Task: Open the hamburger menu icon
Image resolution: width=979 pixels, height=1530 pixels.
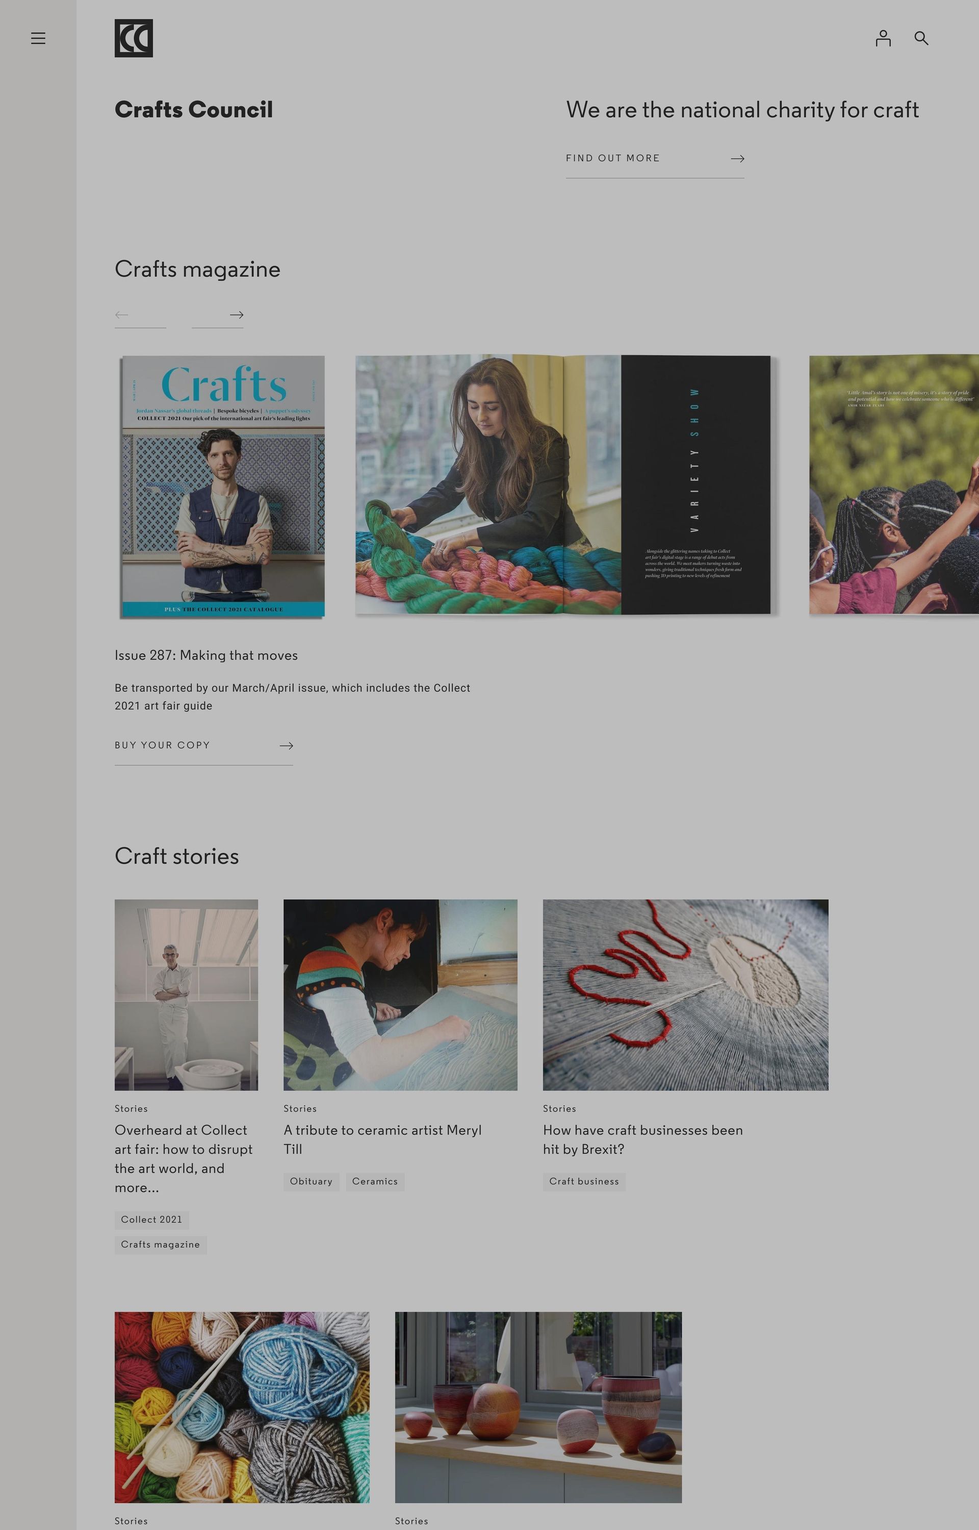Action: 38,38
